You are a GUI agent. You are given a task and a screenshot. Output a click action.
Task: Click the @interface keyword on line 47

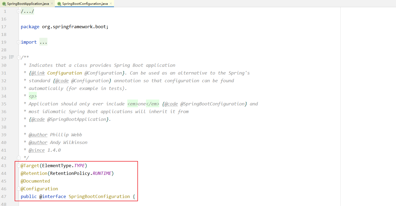(x=53, y=196)
